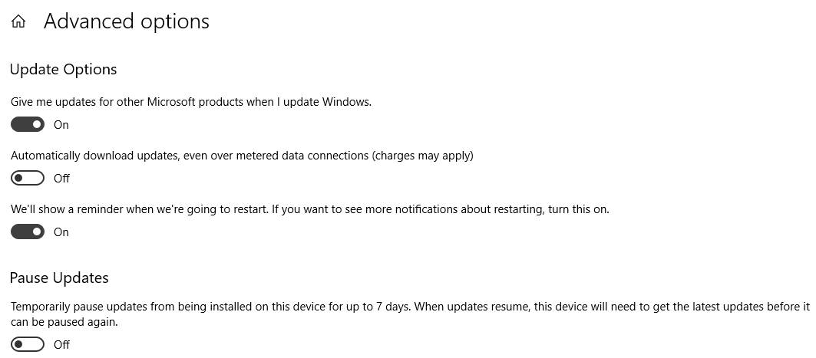Disable the restart reminder notifications toggle
Viewport: 816px width, 358px height.
28,232
